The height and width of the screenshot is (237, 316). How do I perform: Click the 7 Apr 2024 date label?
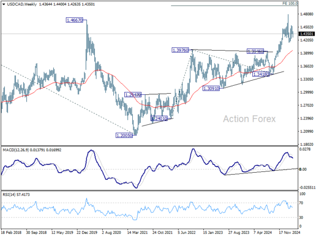tap(263, 232)
